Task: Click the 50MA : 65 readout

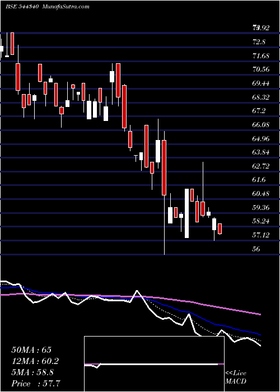Action: coord(31,350)
